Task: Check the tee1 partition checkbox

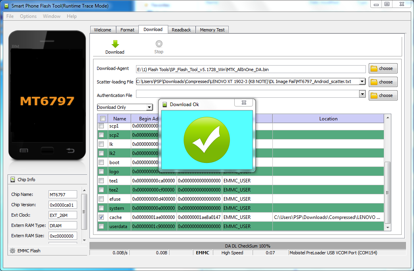Action: click(x=101, y=181)
